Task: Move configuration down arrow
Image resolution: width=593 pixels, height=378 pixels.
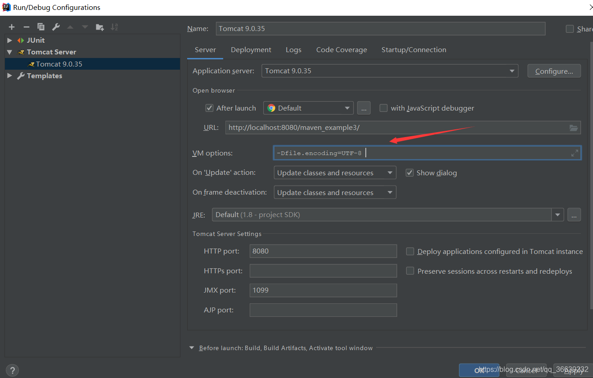Action: click(85, 27)
